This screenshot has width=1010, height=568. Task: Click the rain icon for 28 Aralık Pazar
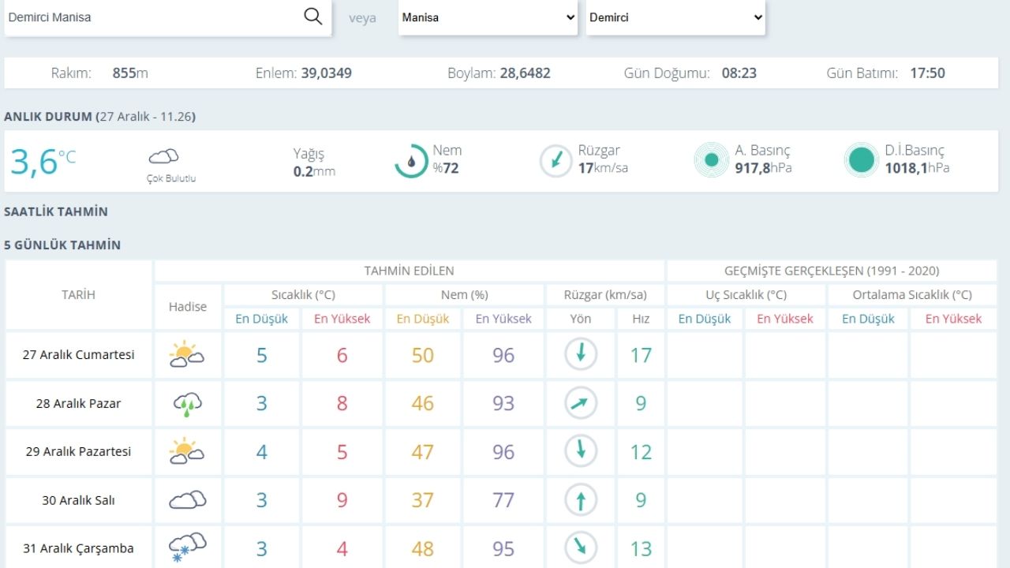(x=187, y=404)
